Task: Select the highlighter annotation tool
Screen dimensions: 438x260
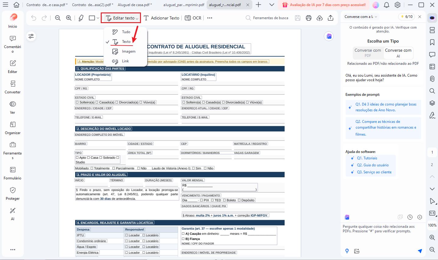Action: pyautogui.click(x=81, y=18)
